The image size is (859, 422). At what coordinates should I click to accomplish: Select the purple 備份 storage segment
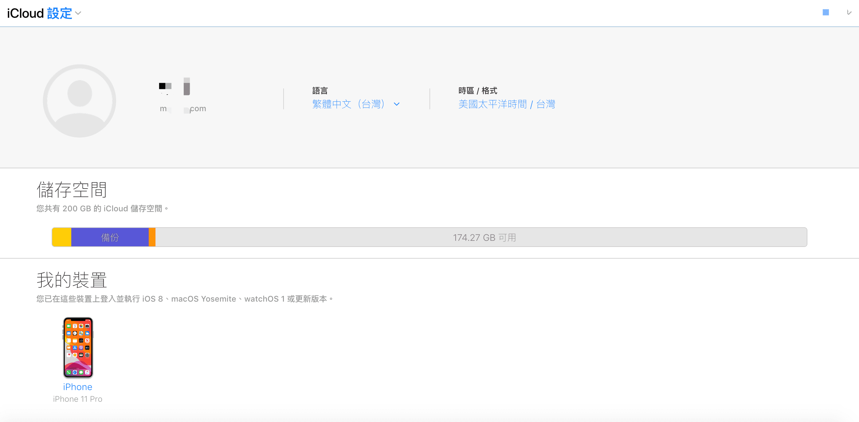point(110,237)
